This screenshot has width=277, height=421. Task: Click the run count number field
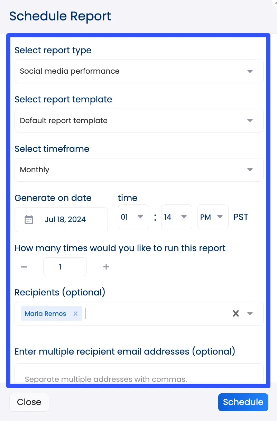click(65, 267)
